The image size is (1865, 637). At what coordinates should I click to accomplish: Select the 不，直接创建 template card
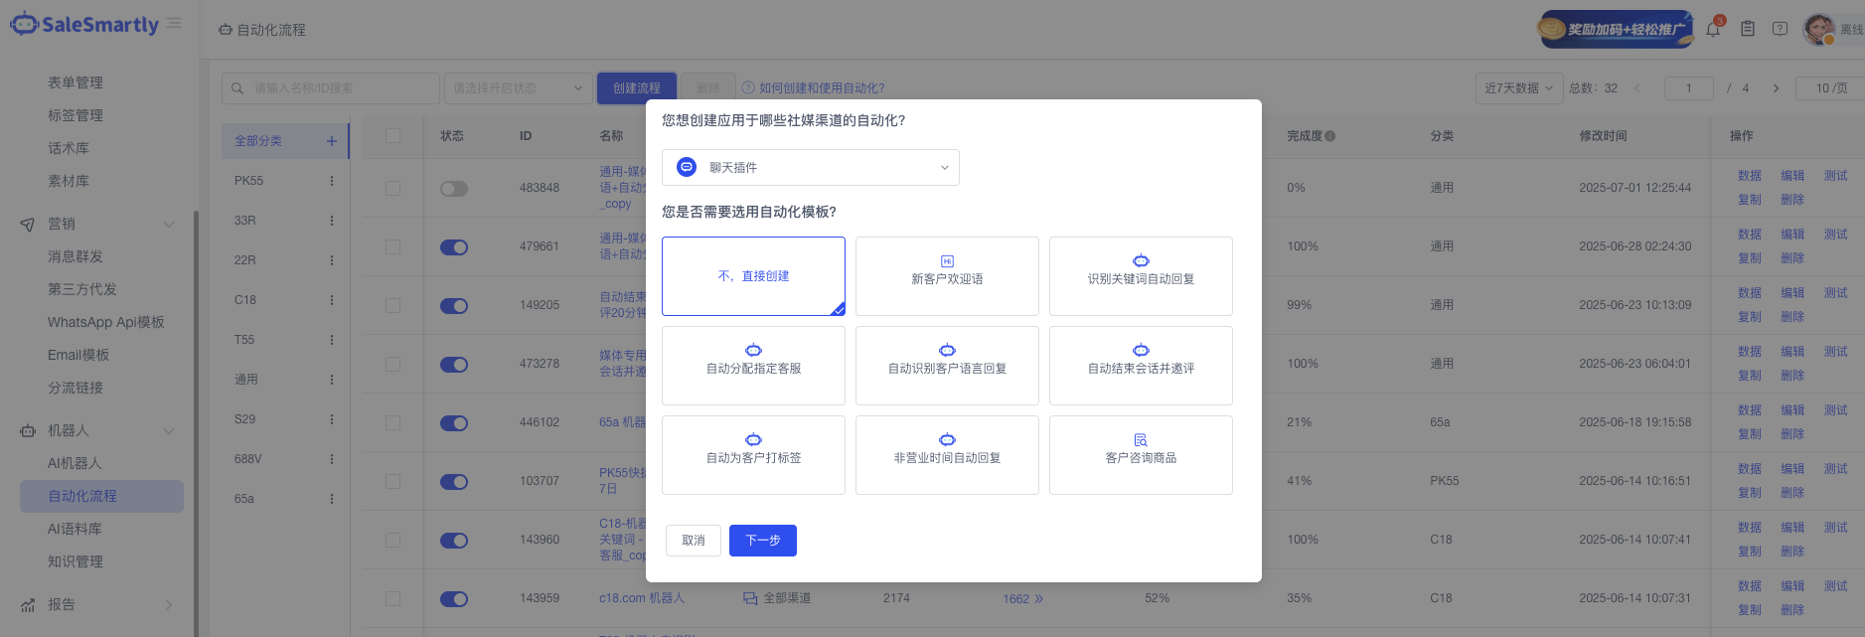click(753, 276)
